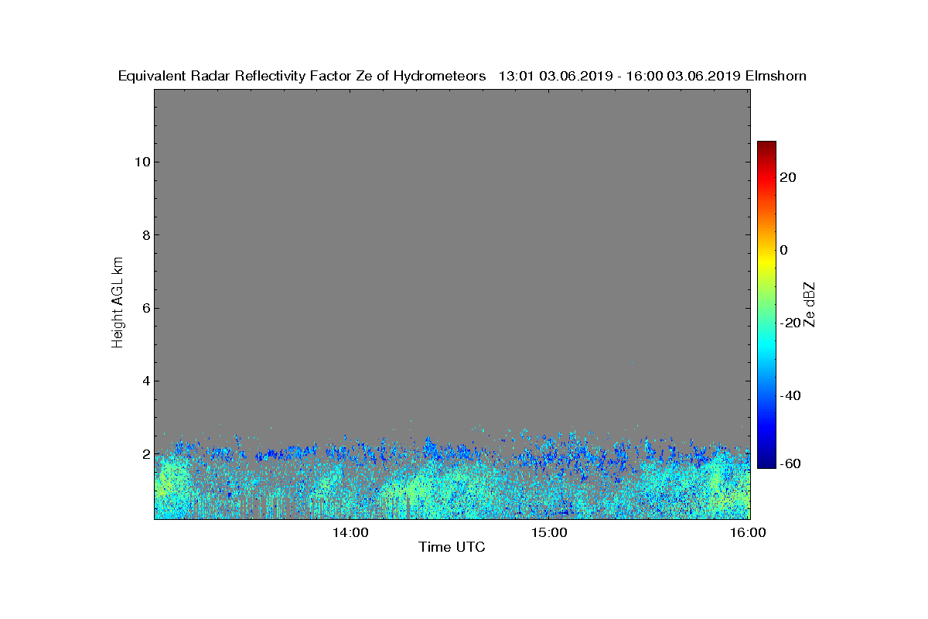928x619 pixels.
Task: Click the 15:00 time tick label
Action: (549, 533)
